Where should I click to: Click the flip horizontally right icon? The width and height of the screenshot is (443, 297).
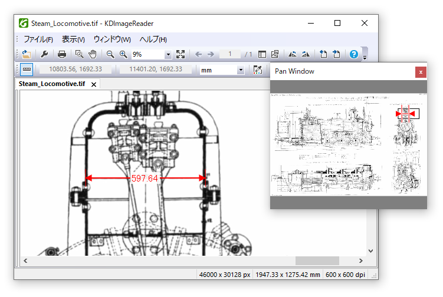(306, 54)
